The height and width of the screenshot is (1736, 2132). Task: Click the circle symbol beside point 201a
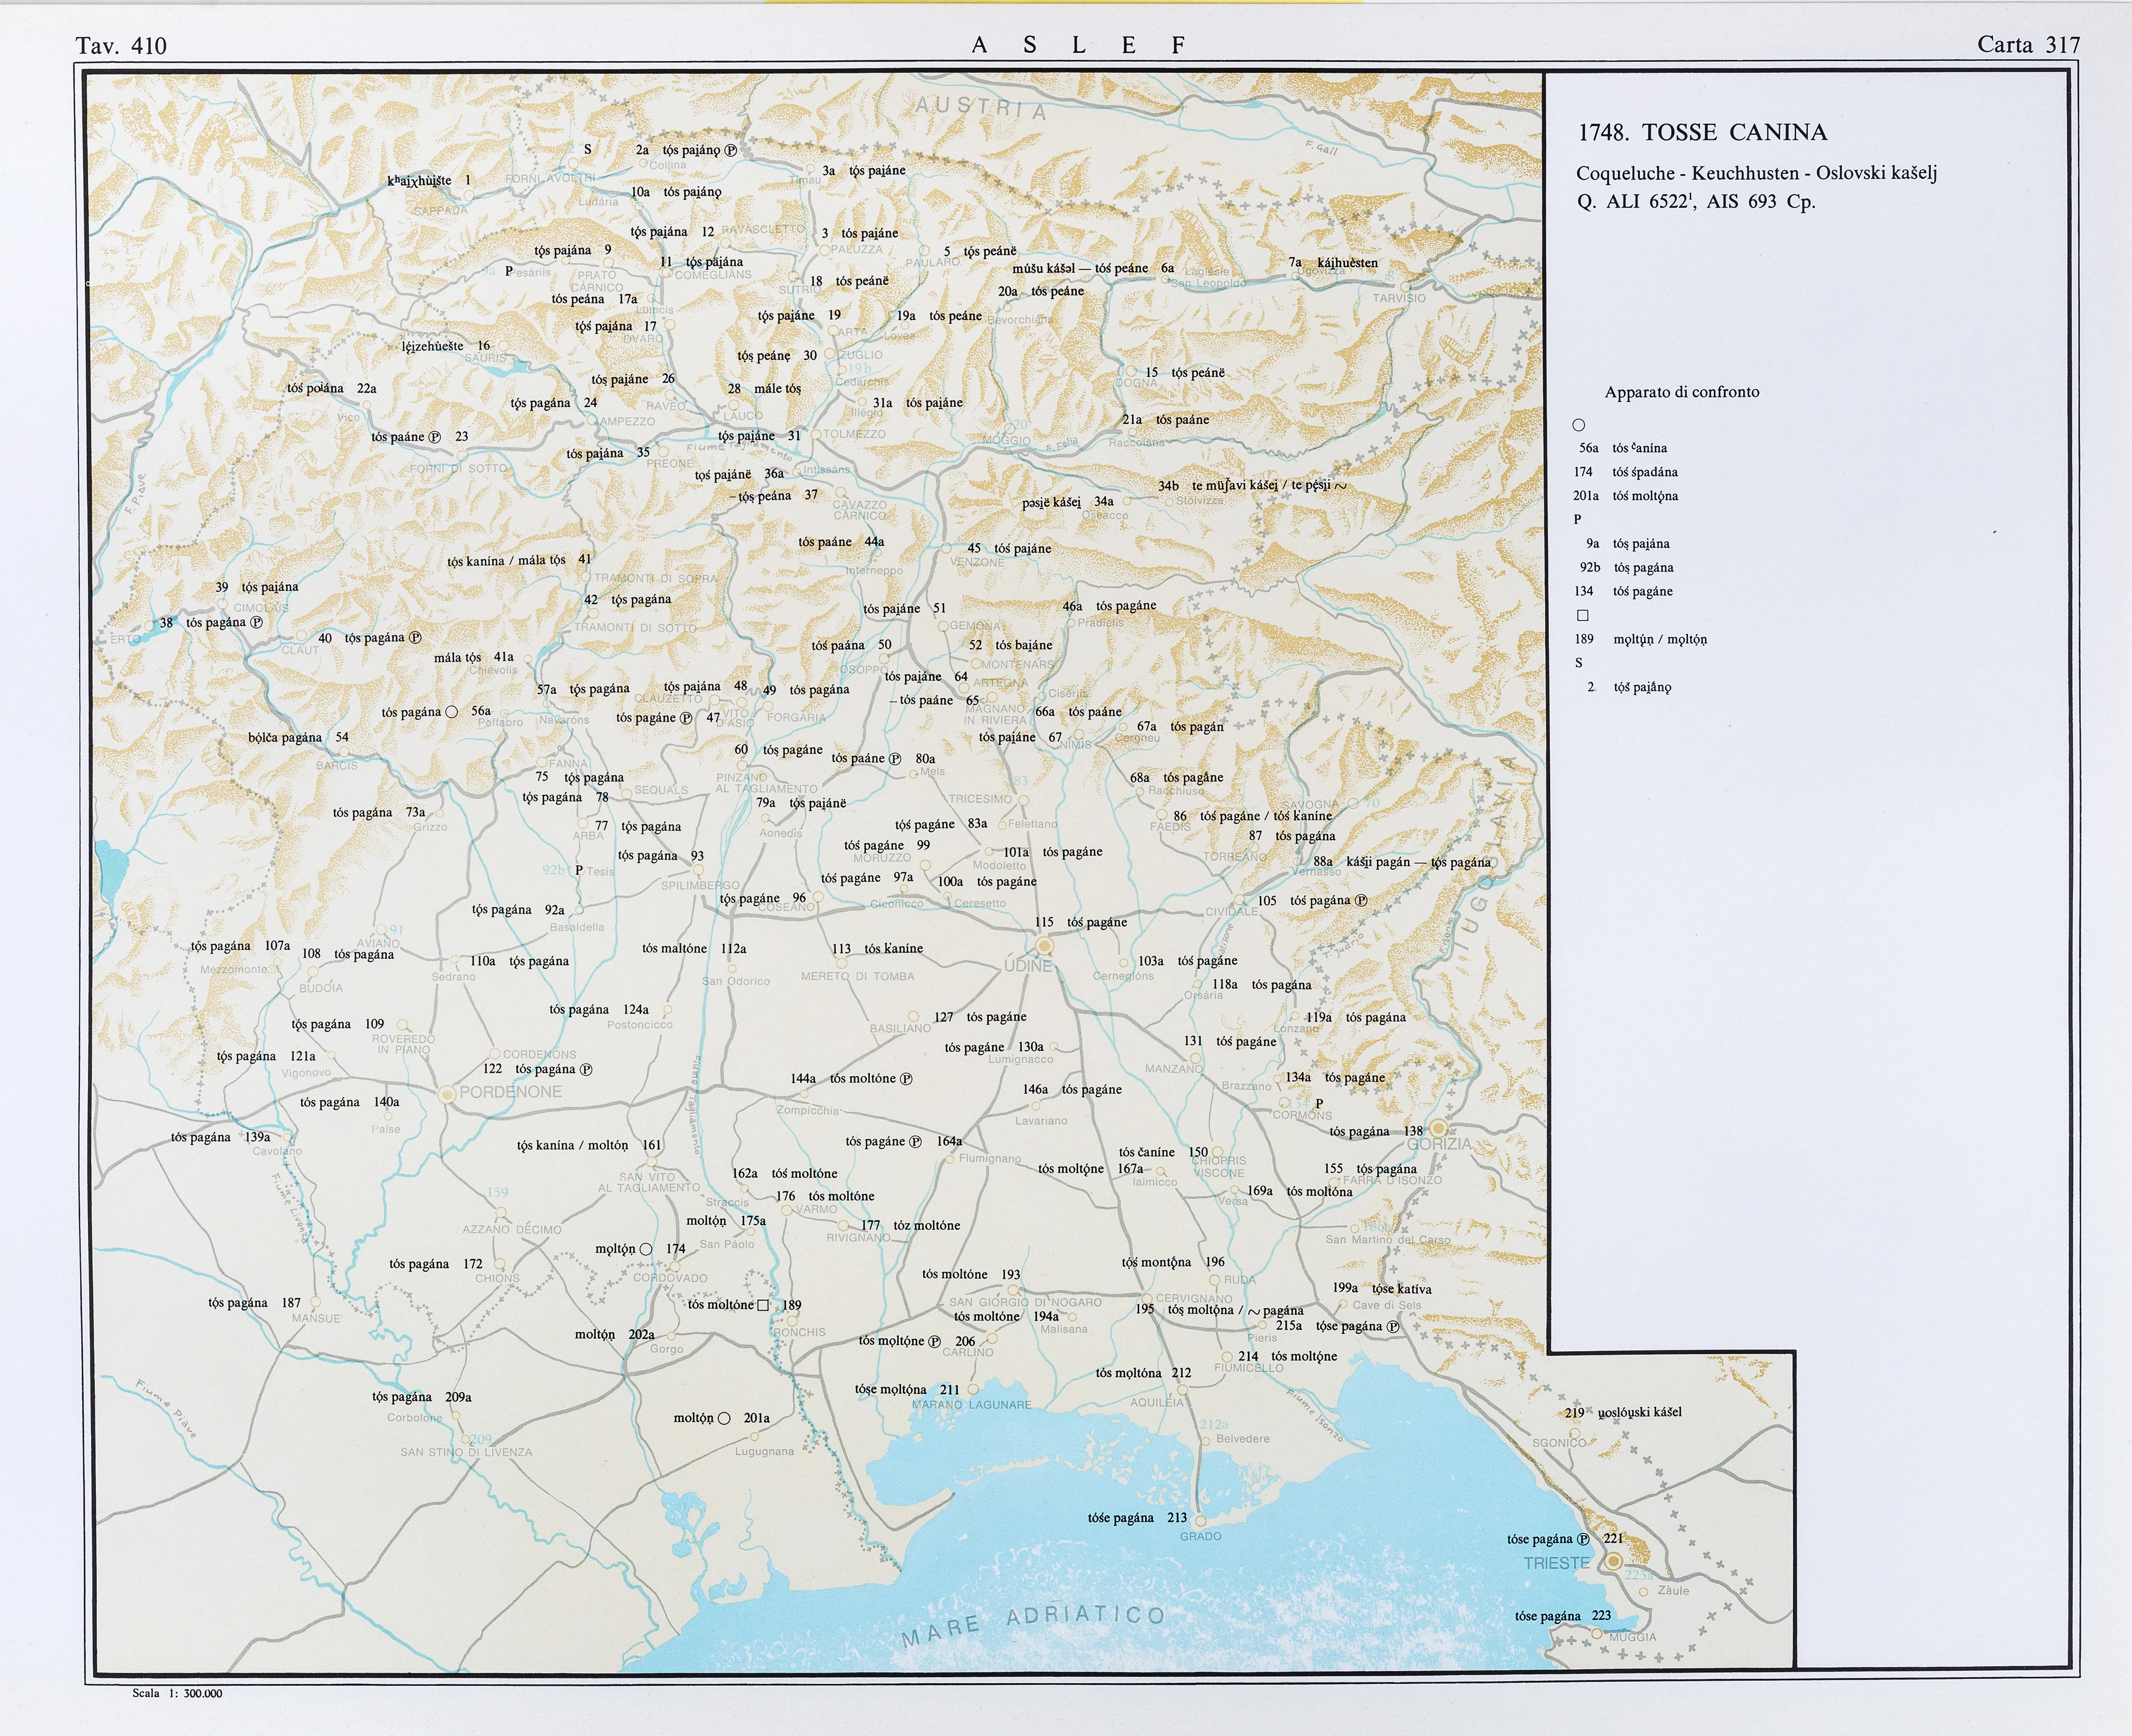[724, 1418]
